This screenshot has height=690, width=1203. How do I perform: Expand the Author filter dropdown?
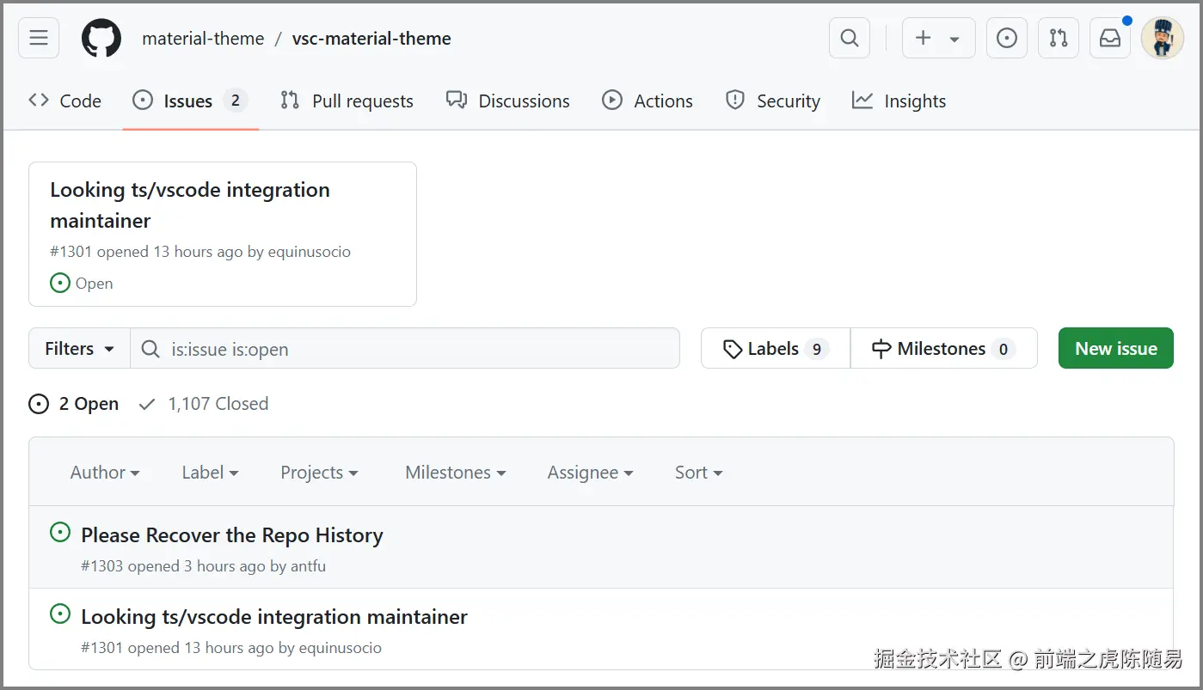click(105, 473)
